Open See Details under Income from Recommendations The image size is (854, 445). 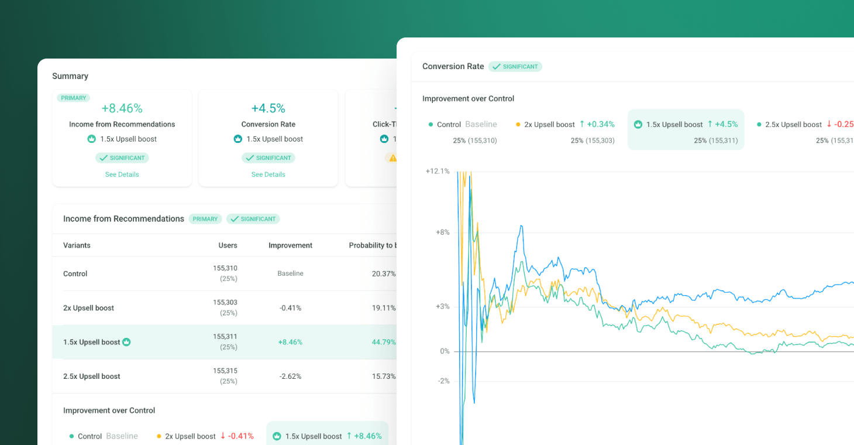click(x=122, y=174)
